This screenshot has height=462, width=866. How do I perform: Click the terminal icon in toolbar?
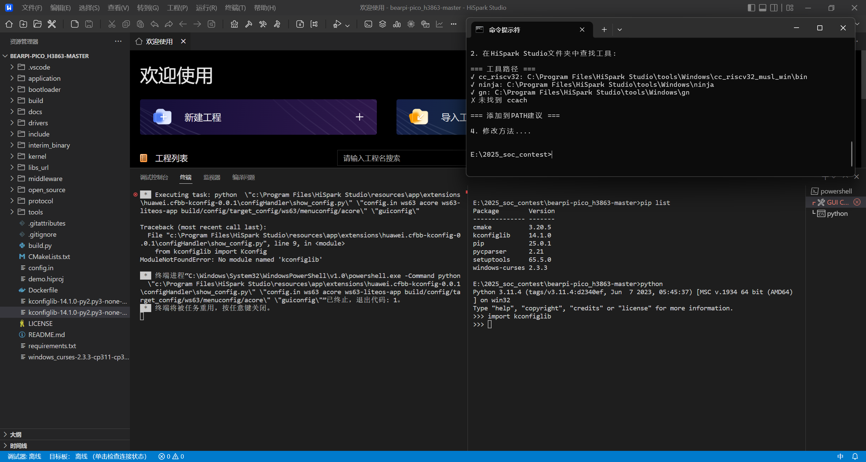[368, 24]
